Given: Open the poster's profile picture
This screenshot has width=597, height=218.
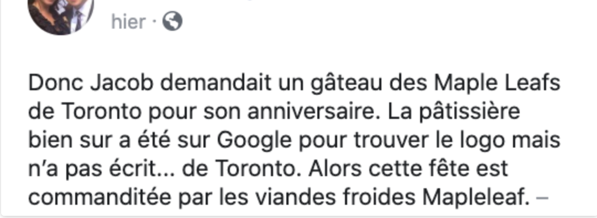Looking at the screenshot, I should tap(61, 15).
